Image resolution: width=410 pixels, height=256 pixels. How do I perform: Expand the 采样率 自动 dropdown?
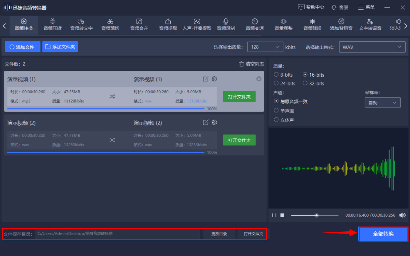383,103
